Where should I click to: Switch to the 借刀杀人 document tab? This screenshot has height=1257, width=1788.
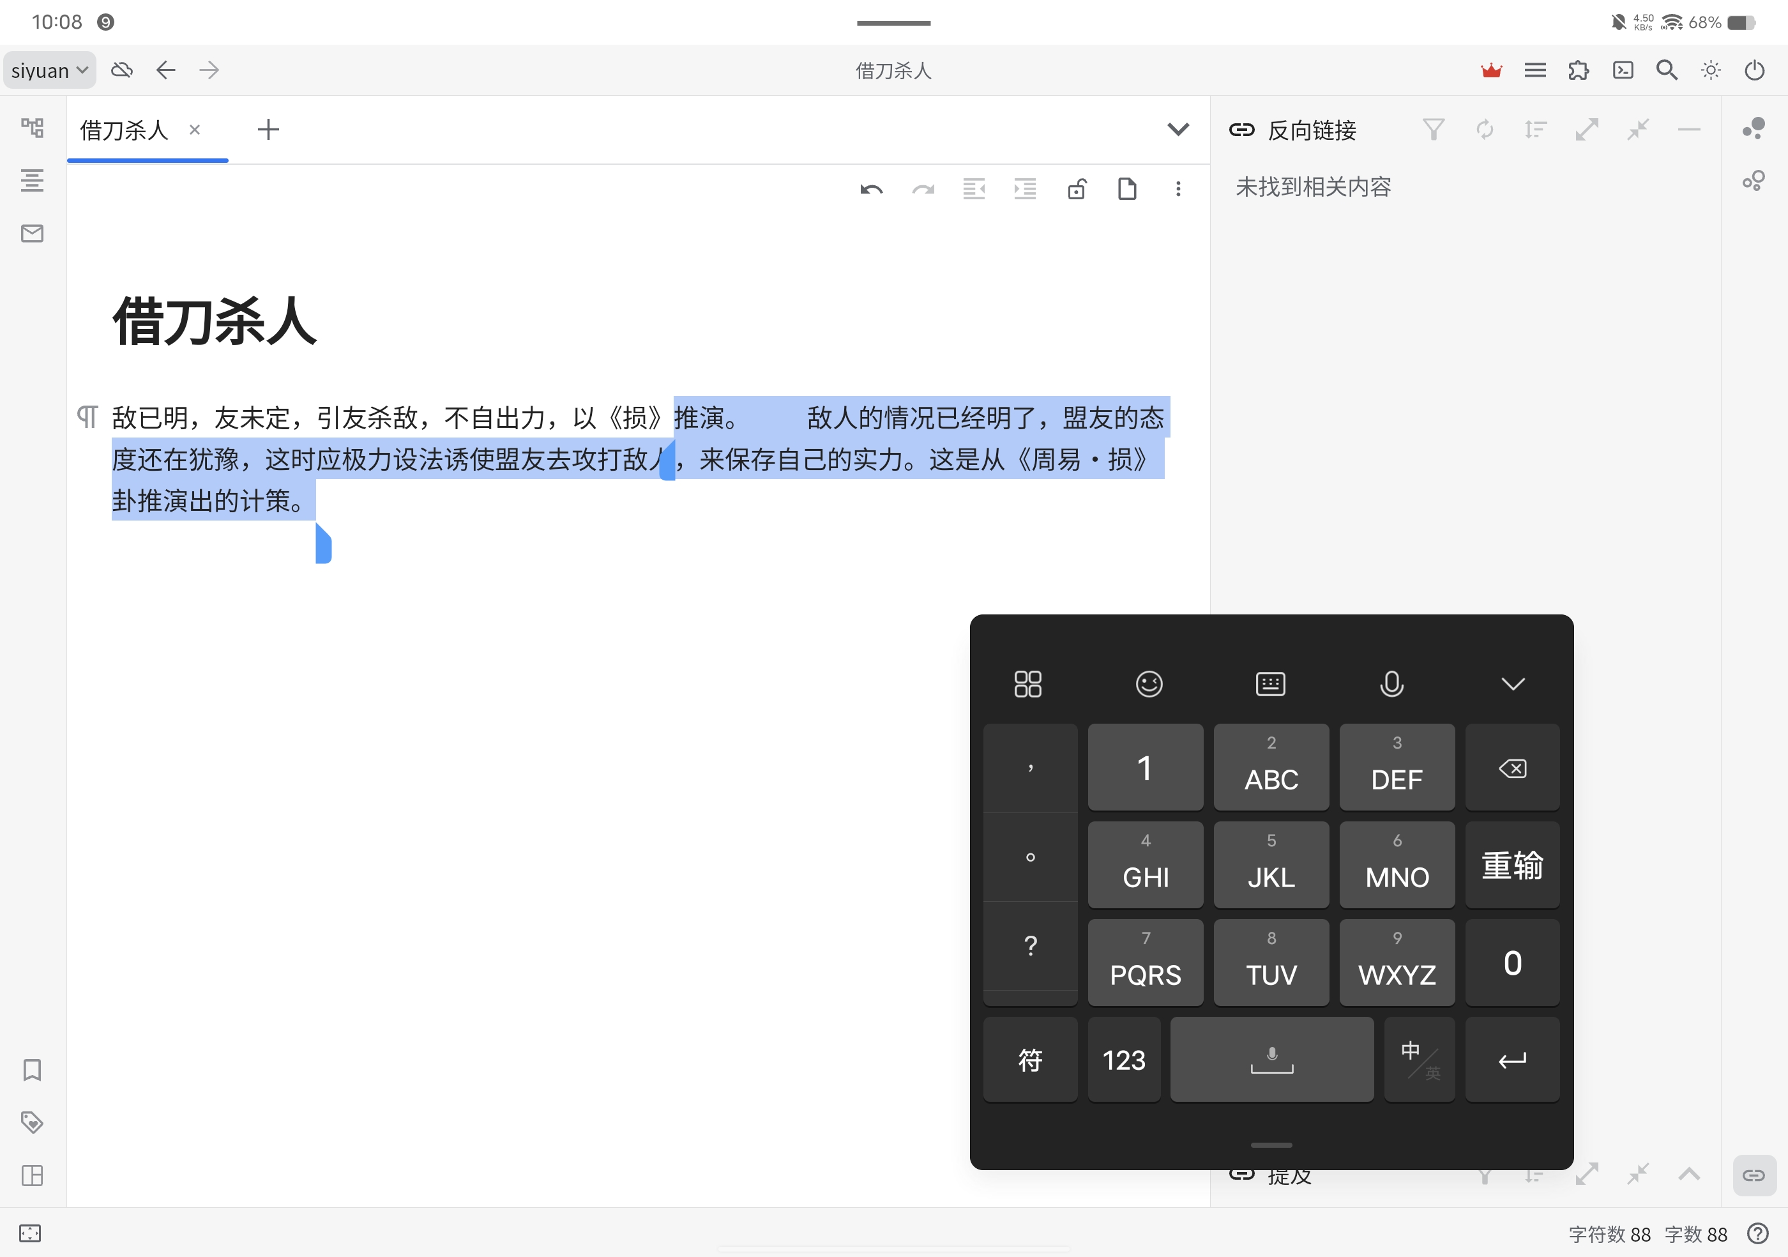coord(124,130)
